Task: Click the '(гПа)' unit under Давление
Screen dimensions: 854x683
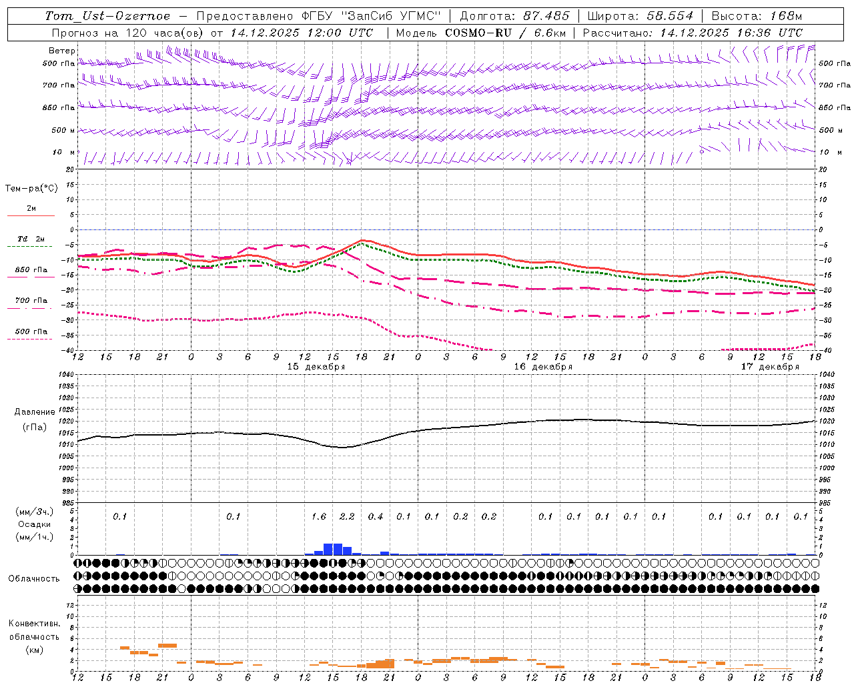Action: (x=35, y=427)
